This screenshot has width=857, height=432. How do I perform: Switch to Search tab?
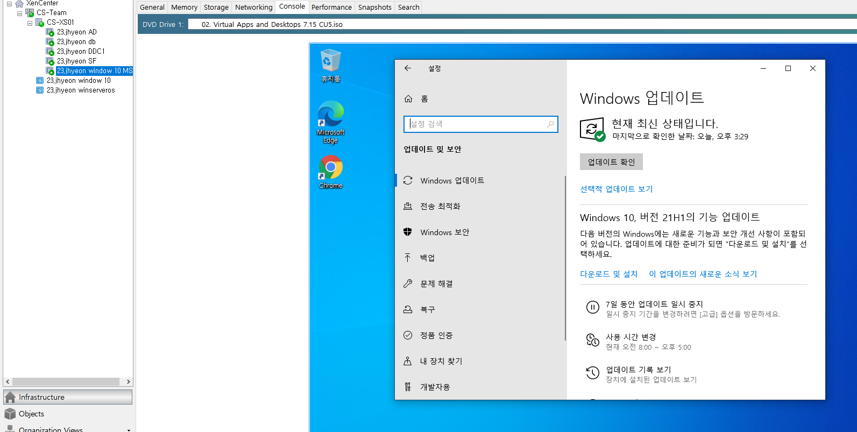[x=409, y=7]
